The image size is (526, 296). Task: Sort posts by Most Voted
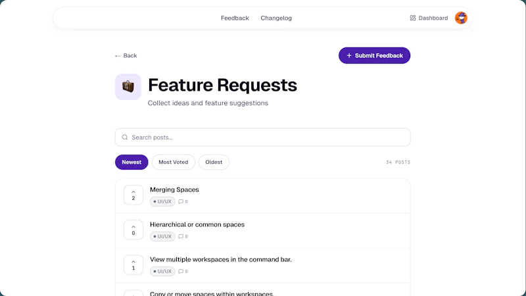coord(174,162)
